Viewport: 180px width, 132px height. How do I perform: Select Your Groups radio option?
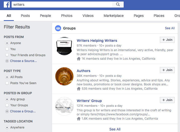(7, 105)
